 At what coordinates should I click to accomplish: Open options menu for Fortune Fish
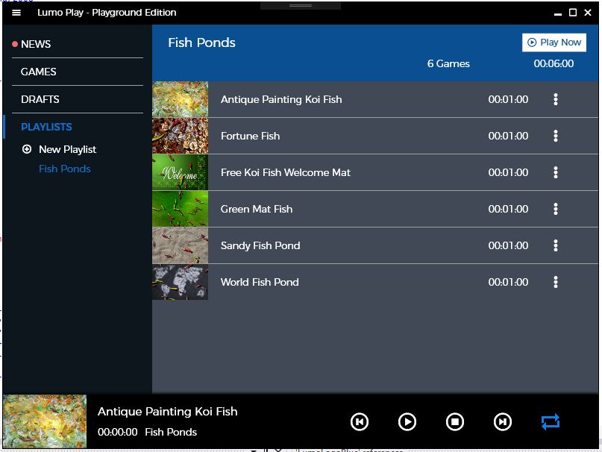[556, 136]
